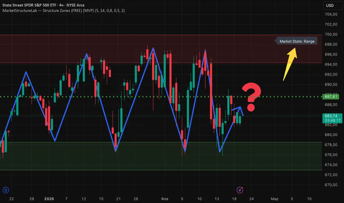Image resolution: width=344 pixels, height=203 pixels.
Task: Click the 704,00 price axis value
Action: (x=331, y=14)
